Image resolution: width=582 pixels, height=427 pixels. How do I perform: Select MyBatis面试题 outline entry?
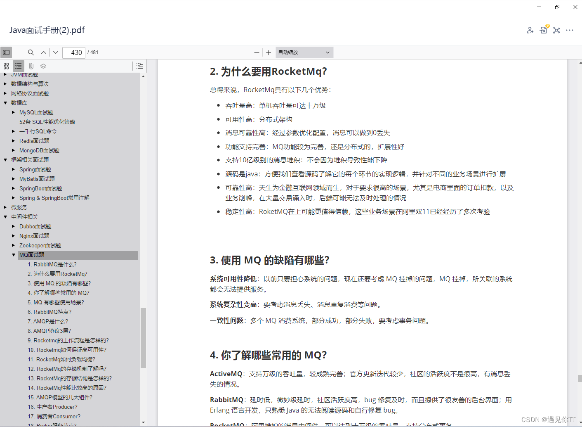(37, 179)
